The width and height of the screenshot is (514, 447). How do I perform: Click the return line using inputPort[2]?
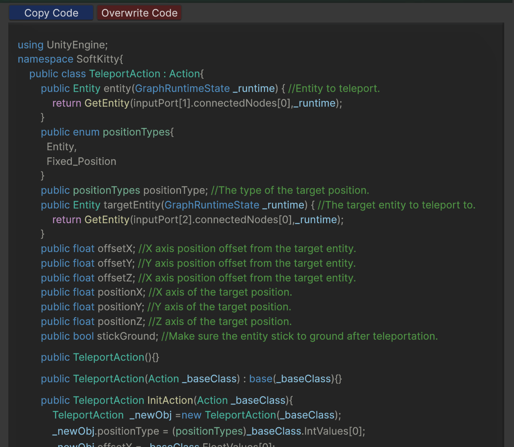(198, 220)
